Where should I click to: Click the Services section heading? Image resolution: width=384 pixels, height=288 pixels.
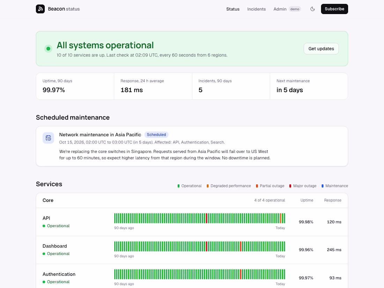point(49,184)
